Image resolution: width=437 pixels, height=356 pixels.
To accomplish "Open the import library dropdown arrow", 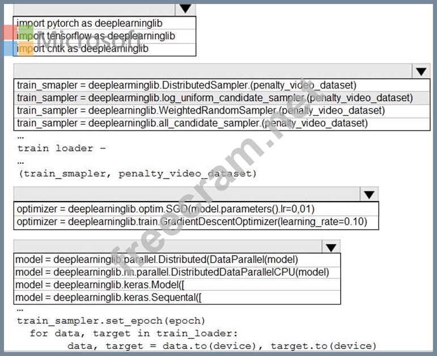I will tap(185, 9).
